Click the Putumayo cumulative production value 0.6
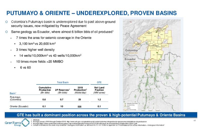Screen dimensions: 202x131 44,99
